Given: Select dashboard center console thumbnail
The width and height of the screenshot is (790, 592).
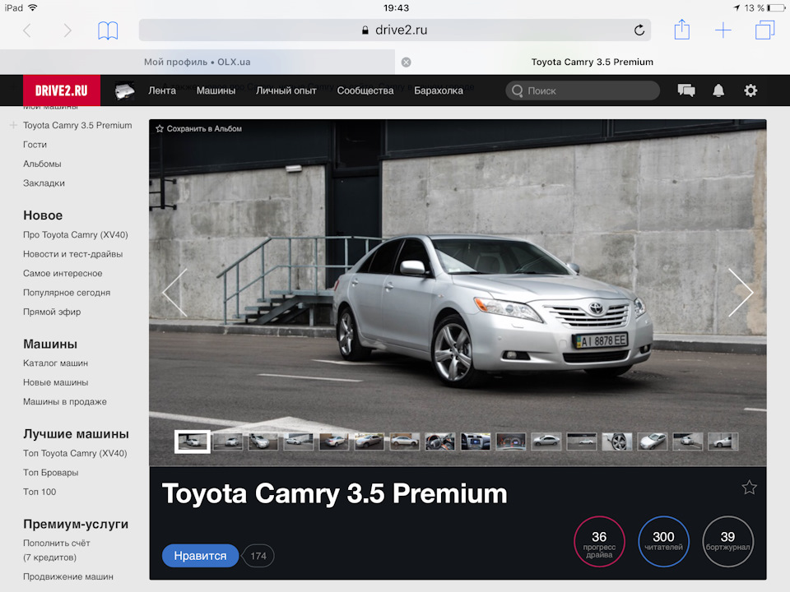Looking at the screenshot, I should pyautogui.click(x=476, y=442).
